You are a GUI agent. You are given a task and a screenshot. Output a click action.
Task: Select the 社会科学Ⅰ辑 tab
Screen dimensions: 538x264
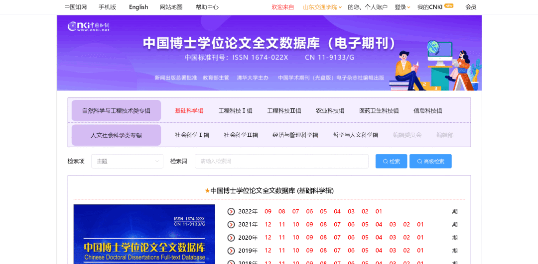[x=192, y=135]
